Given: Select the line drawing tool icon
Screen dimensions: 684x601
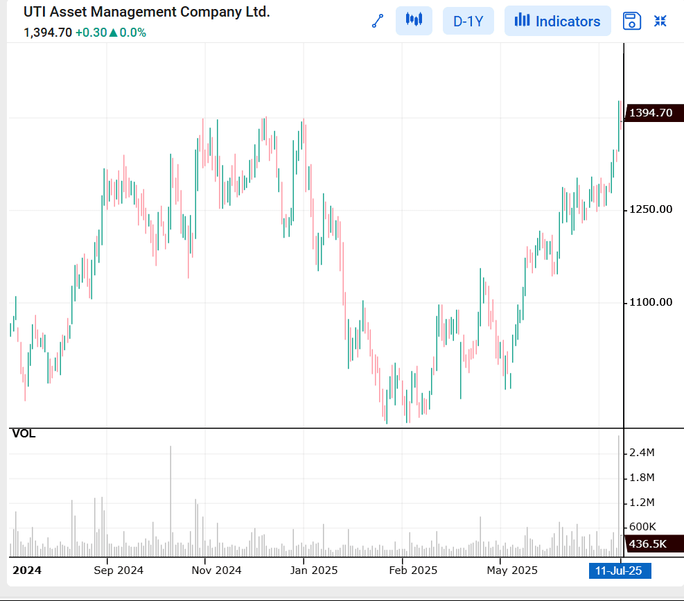Looking at the screenshot, I should click(x=377, y=21).
